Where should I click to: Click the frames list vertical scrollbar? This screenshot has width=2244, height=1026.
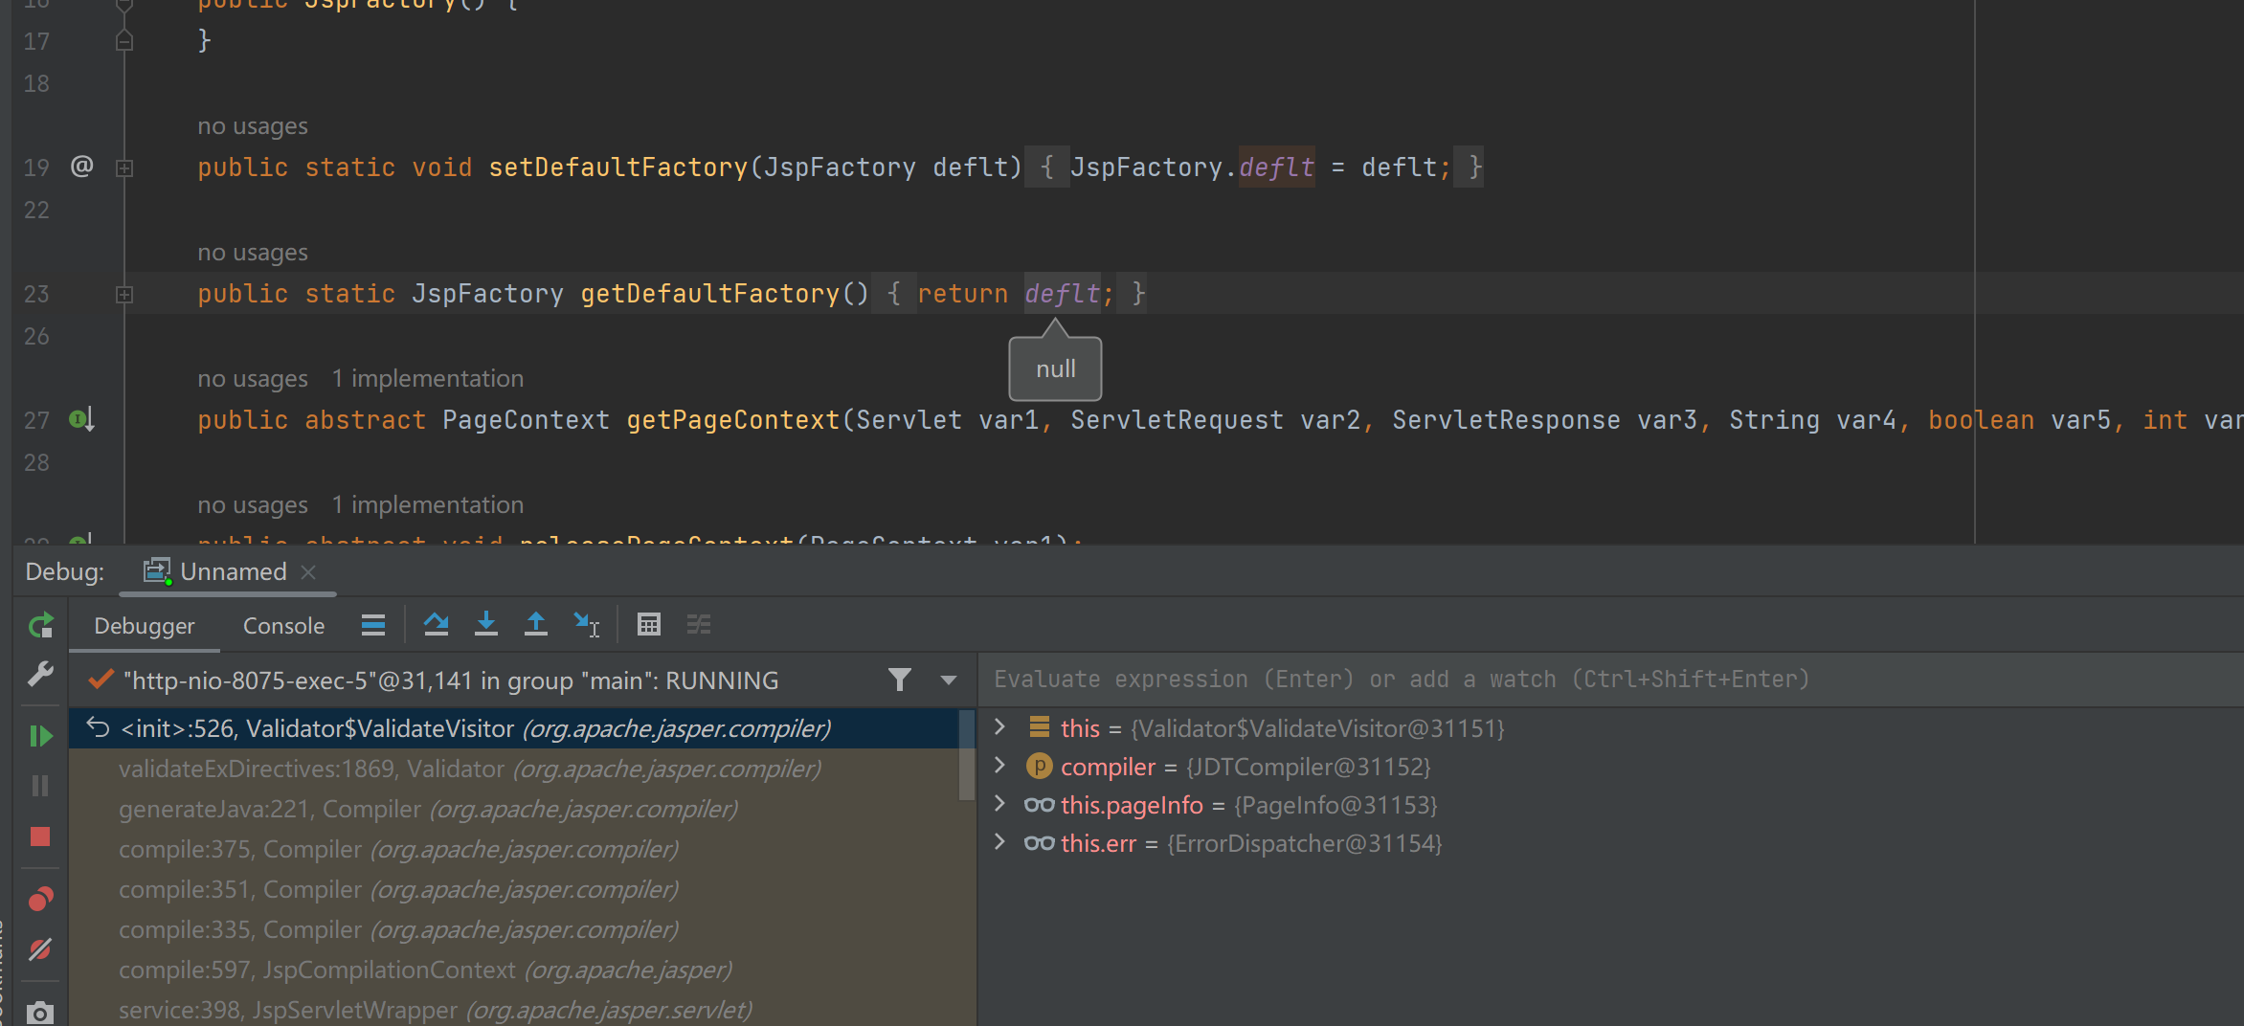click(967, 754)
